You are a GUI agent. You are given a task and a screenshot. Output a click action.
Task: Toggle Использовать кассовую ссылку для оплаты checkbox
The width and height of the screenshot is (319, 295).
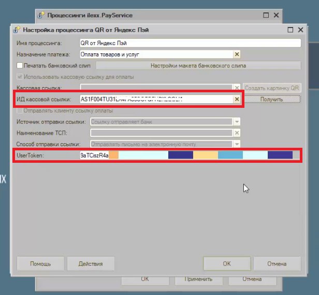tap(20, 77)
